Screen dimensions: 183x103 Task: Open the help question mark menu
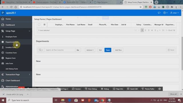pos(166,13)
